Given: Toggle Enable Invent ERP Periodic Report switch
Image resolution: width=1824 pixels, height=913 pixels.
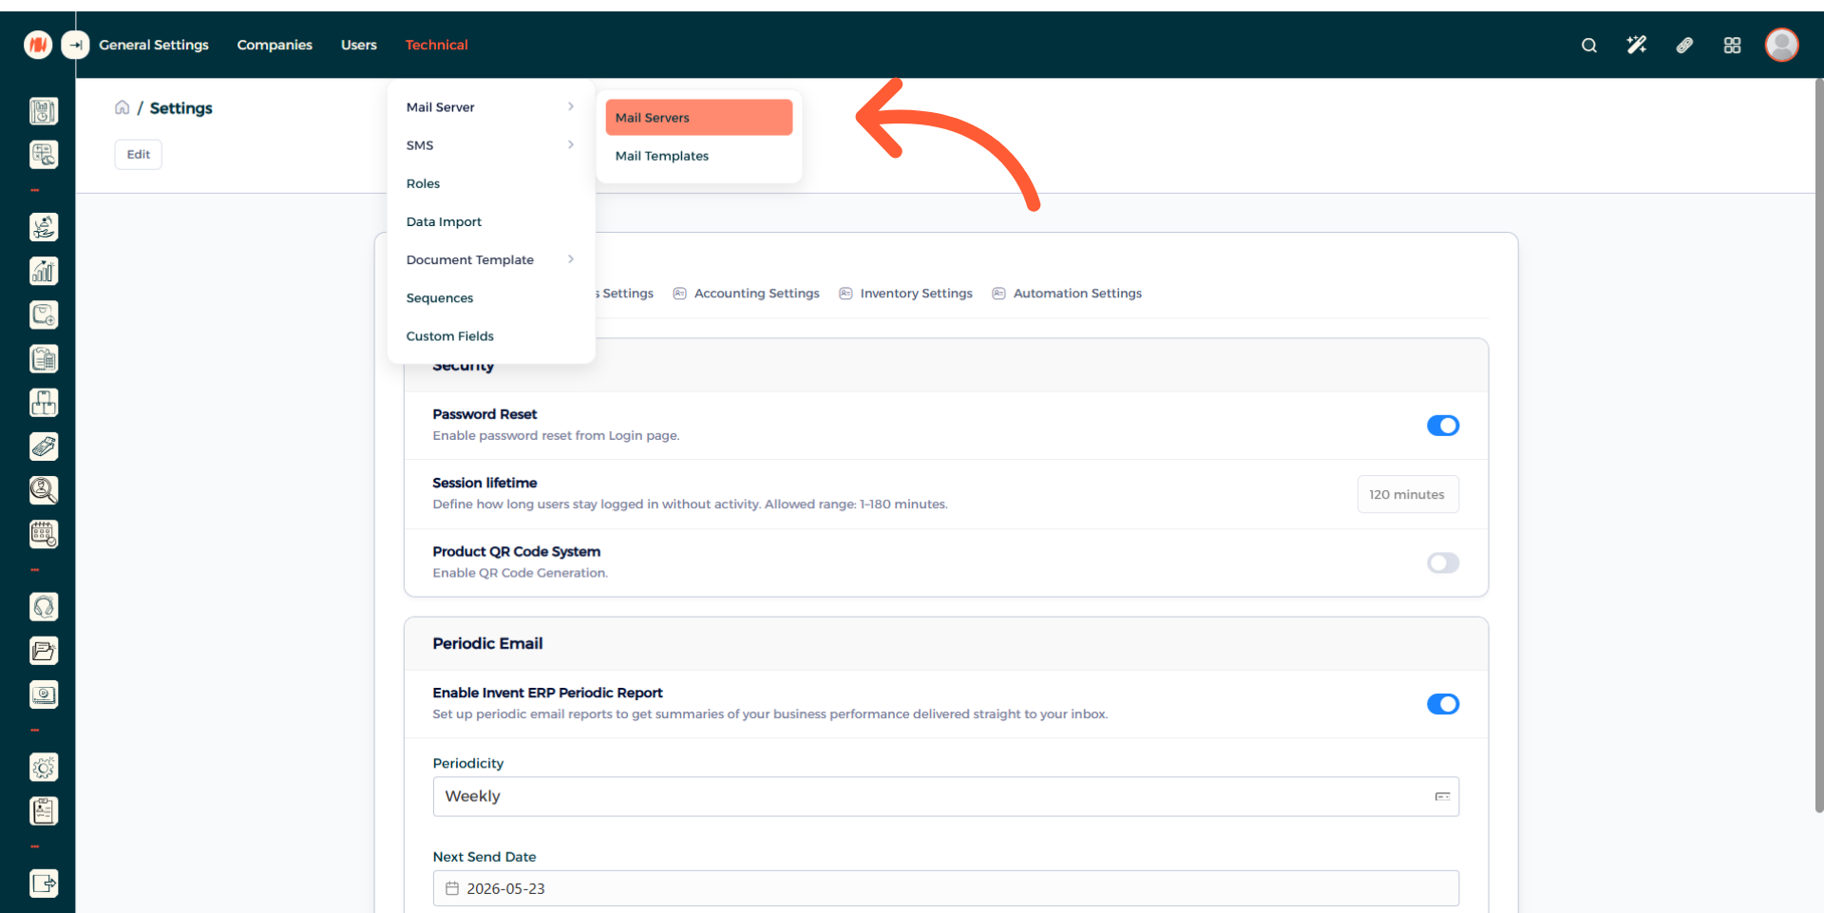Looking at the screenshot, I should point(1443,704).
